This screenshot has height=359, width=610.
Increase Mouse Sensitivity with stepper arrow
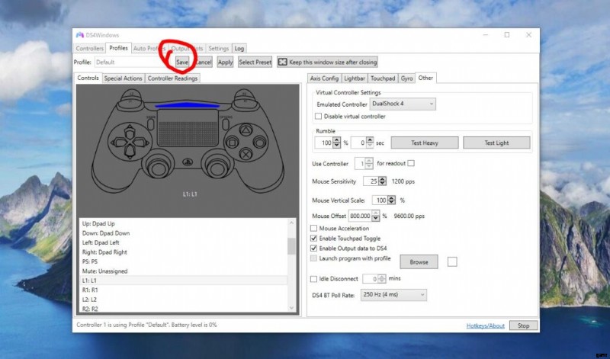point(383,179)
